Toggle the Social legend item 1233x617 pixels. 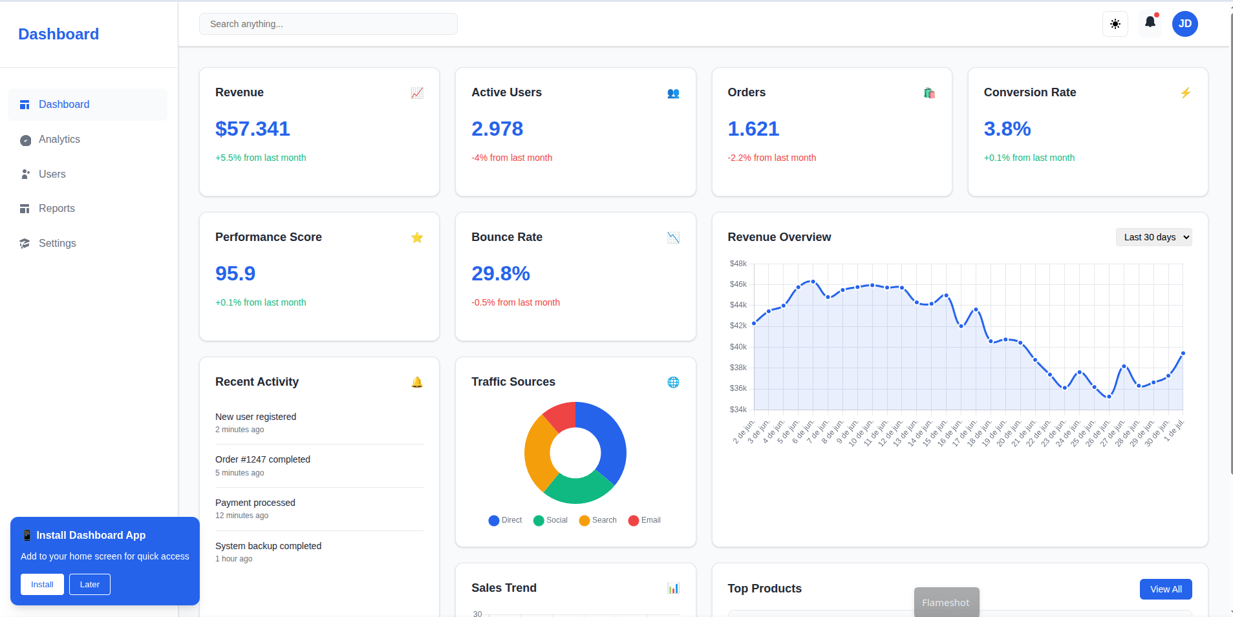pyautogui.click(x=550, y=520)
